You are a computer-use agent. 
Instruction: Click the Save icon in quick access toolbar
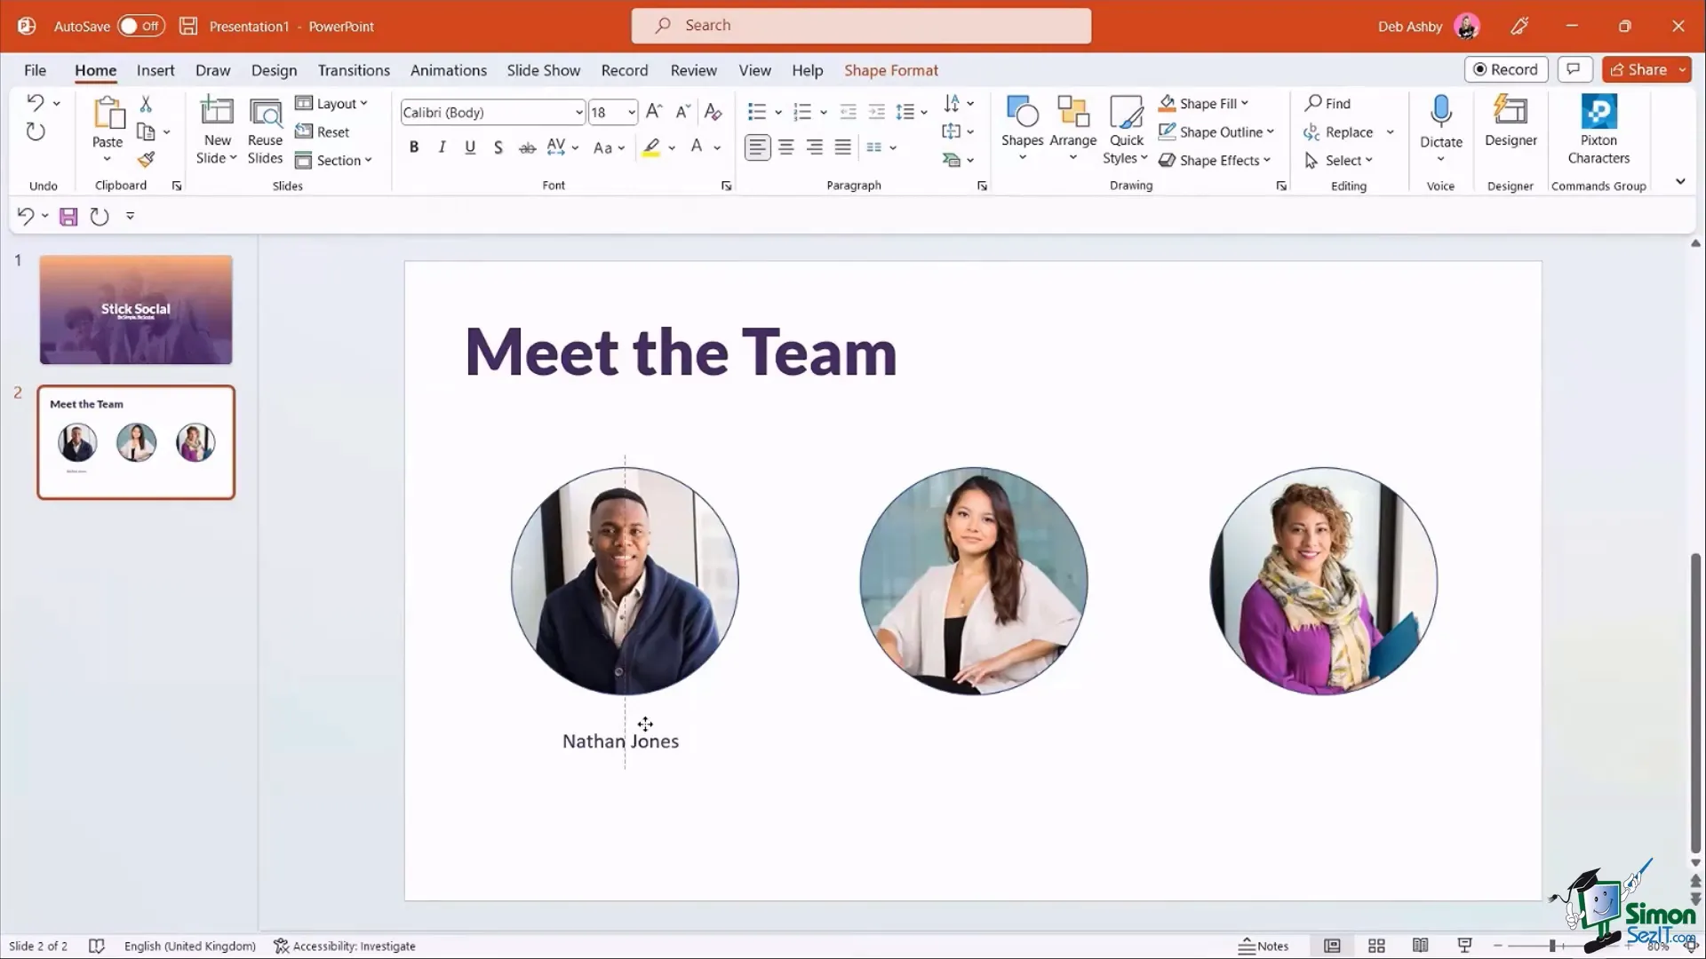pos(68,217)
